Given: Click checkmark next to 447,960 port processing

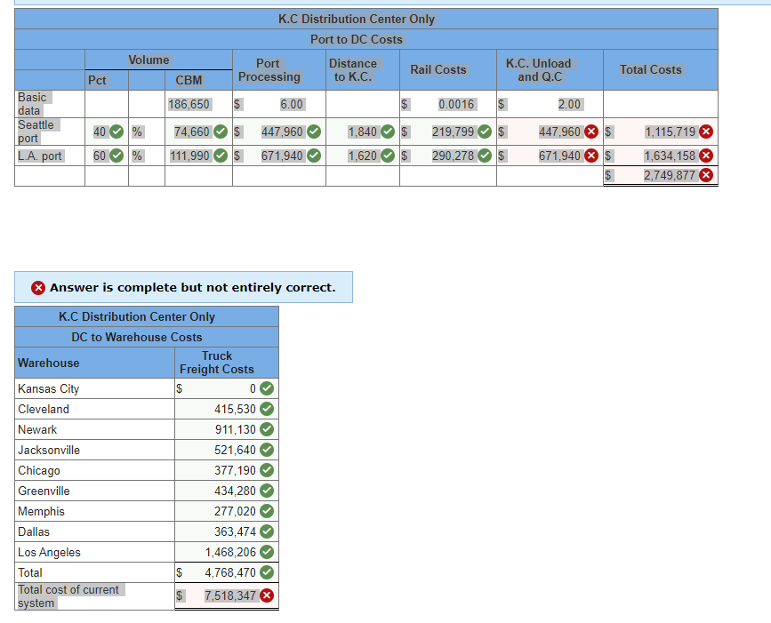Looking at the screenshot, I should [314, 132].
